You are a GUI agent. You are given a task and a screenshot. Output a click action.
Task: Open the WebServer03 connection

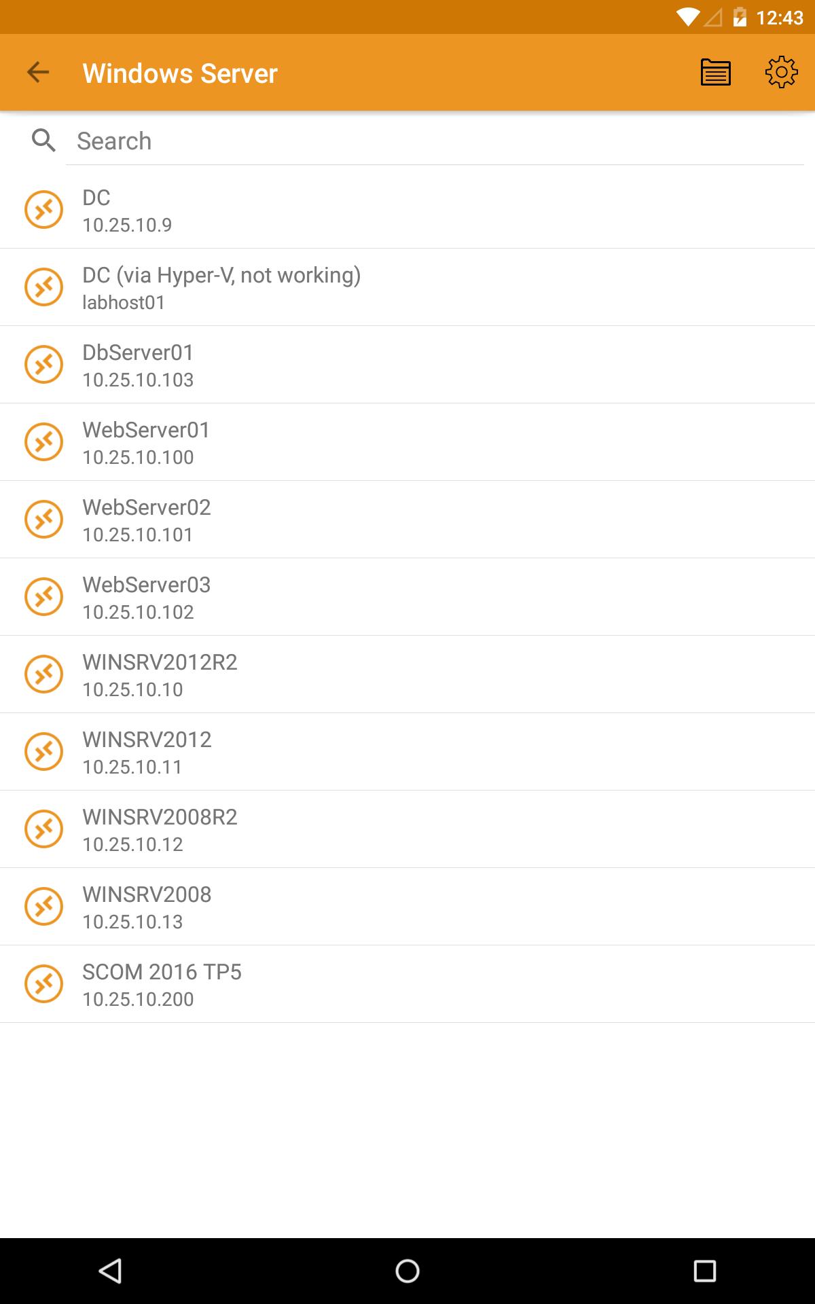[407, 597]
